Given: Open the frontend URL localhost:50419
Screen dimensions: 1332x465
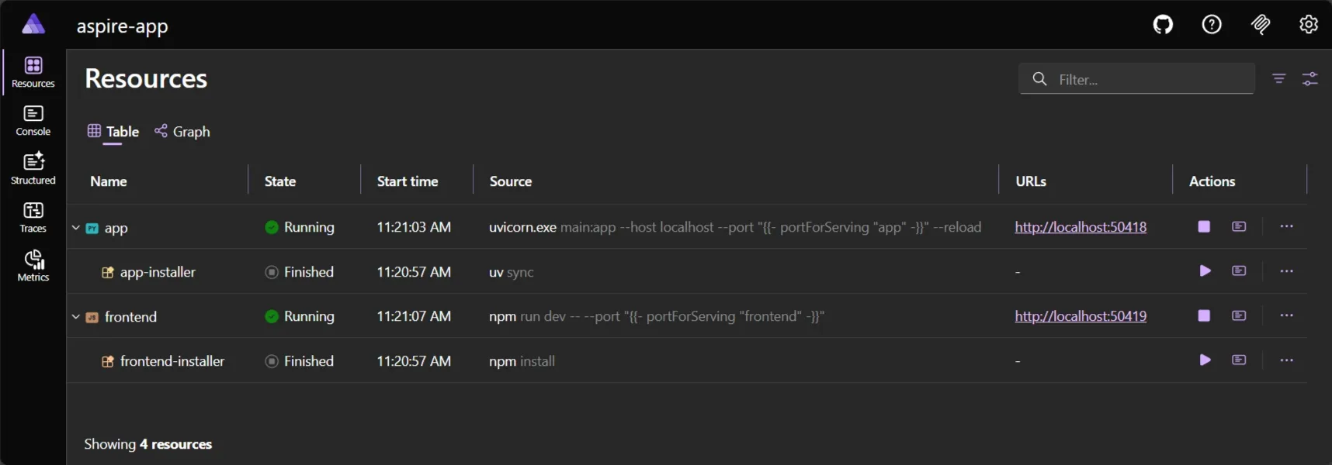Looking at the screenshot, I should pyautogui.click(x=1081, y=316).
